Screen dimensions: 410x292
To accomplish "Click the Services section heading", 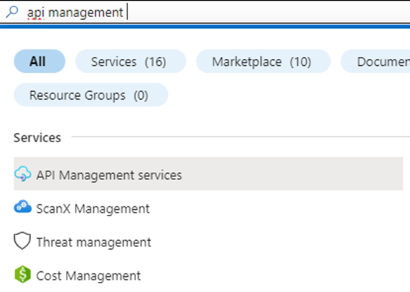I will [x=37, y=137].
